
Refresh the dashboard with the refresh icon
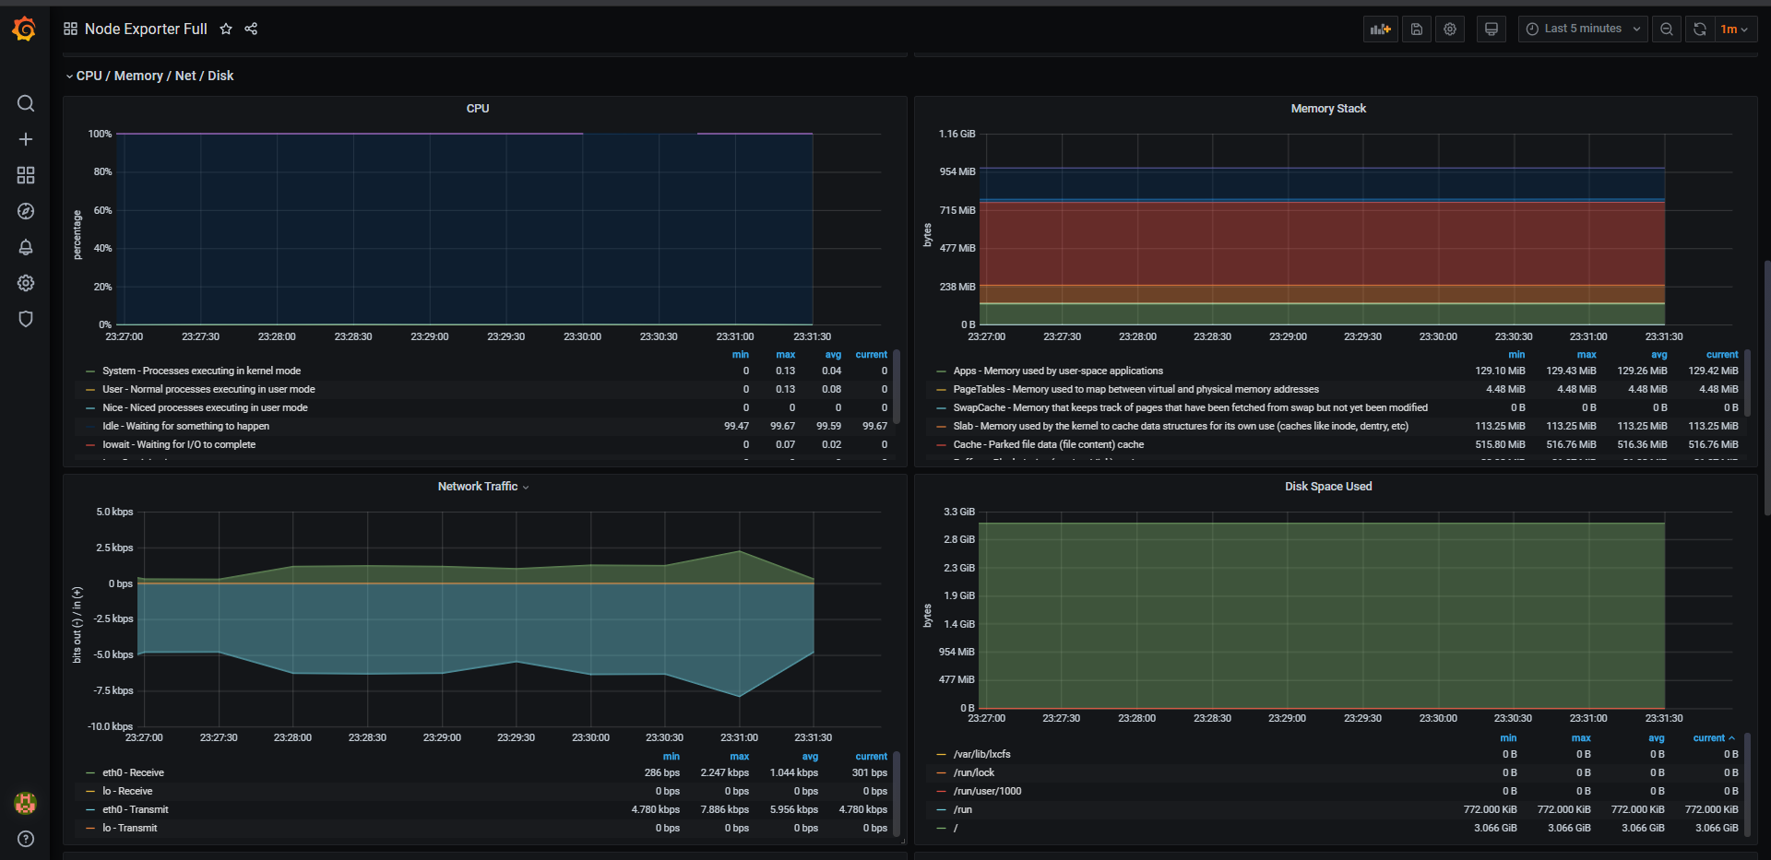coord(1699,29)
